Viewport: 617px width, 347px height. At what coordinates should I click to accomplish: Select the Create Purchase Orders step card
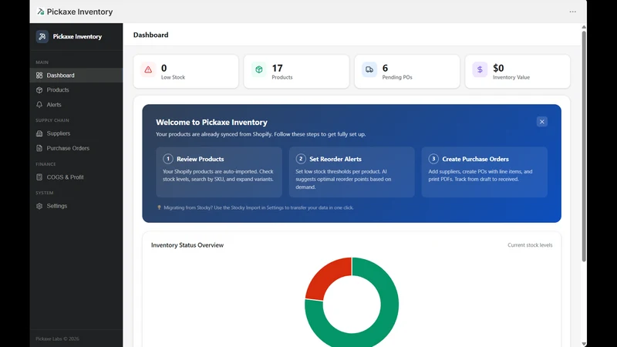point(484,172)
